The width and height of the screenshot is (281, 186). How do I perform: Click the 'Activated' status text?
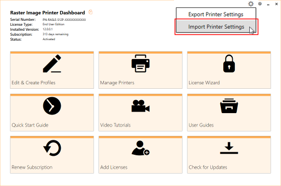click(x=49, y=39)
